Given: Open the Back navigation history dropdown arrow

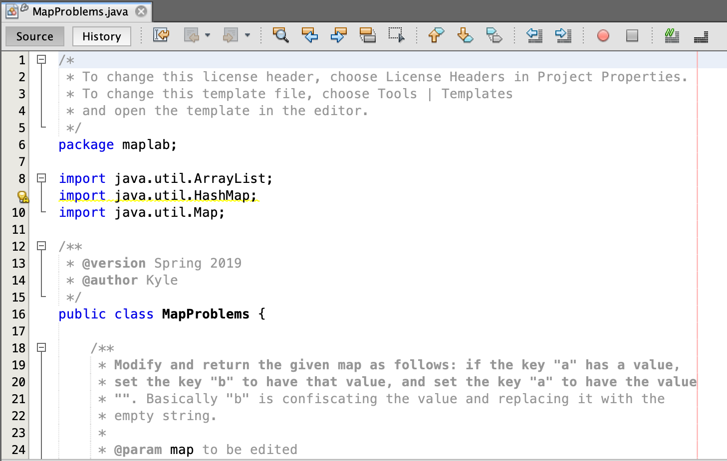Looking at the screenshot, I should [x=208, y=35].
